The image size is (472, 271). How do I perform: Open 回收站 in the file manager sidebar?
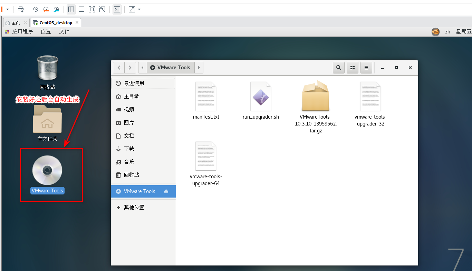coord(143,175)
